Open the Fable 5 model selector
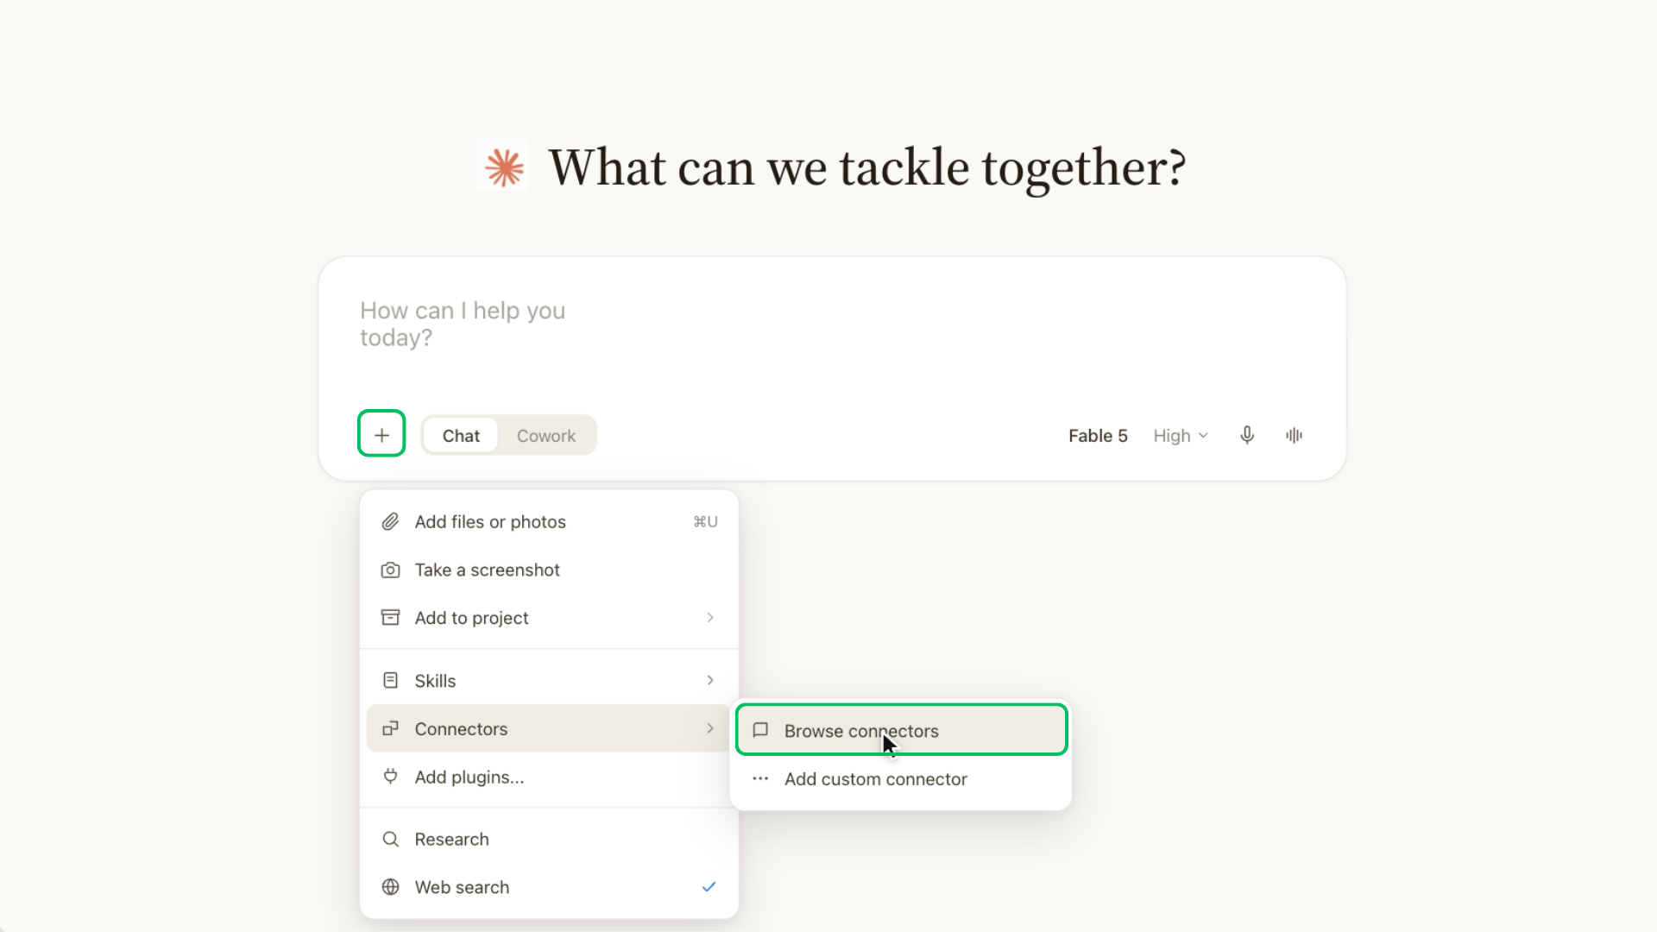This screenshot has height=932, width=1657. tap(1098, 436)
